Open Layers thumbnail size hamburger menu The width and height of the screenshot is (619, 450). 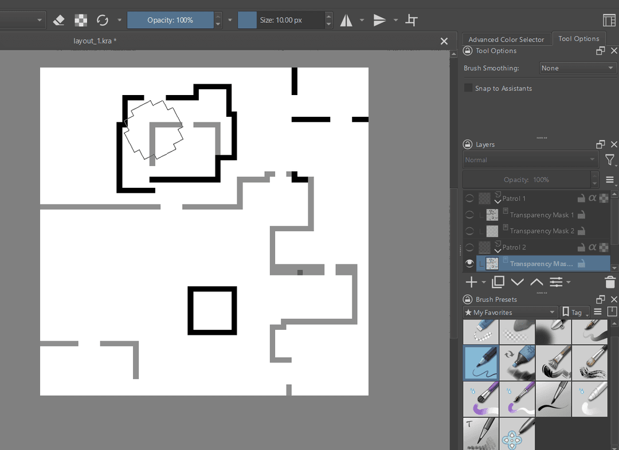click(x=609, y=180)
